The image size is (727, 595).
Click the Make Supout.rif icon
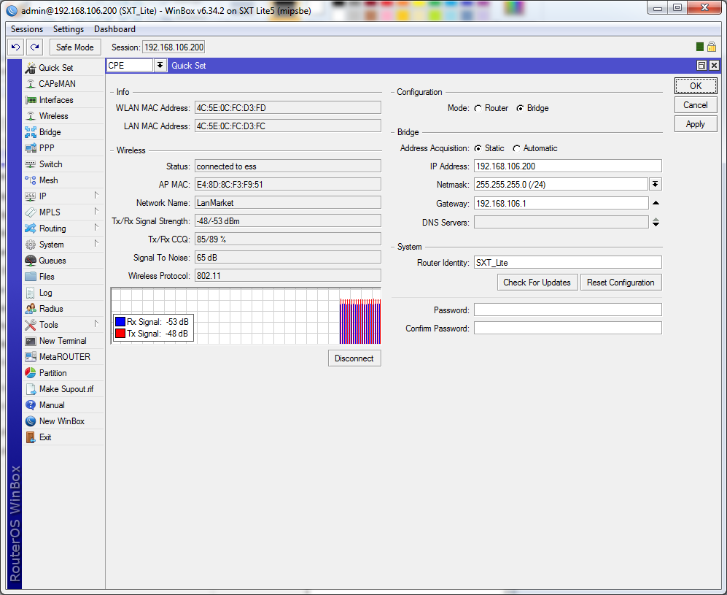click(x=31, y=389)
